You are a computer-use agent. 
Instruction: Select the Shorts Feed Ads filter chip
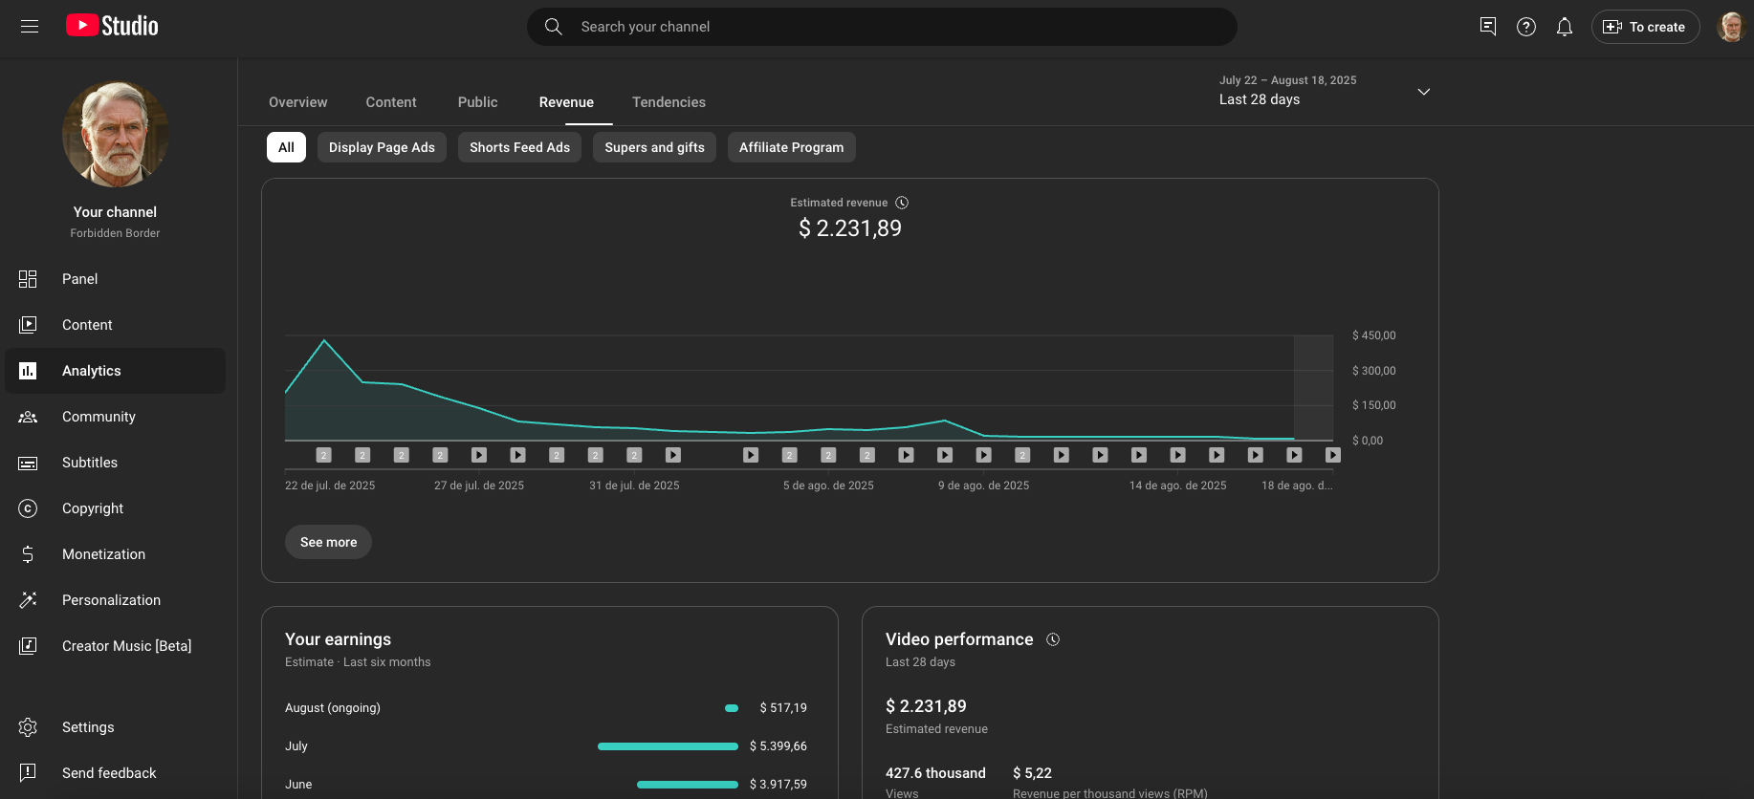pyautogui.click(x=519, y=147)
